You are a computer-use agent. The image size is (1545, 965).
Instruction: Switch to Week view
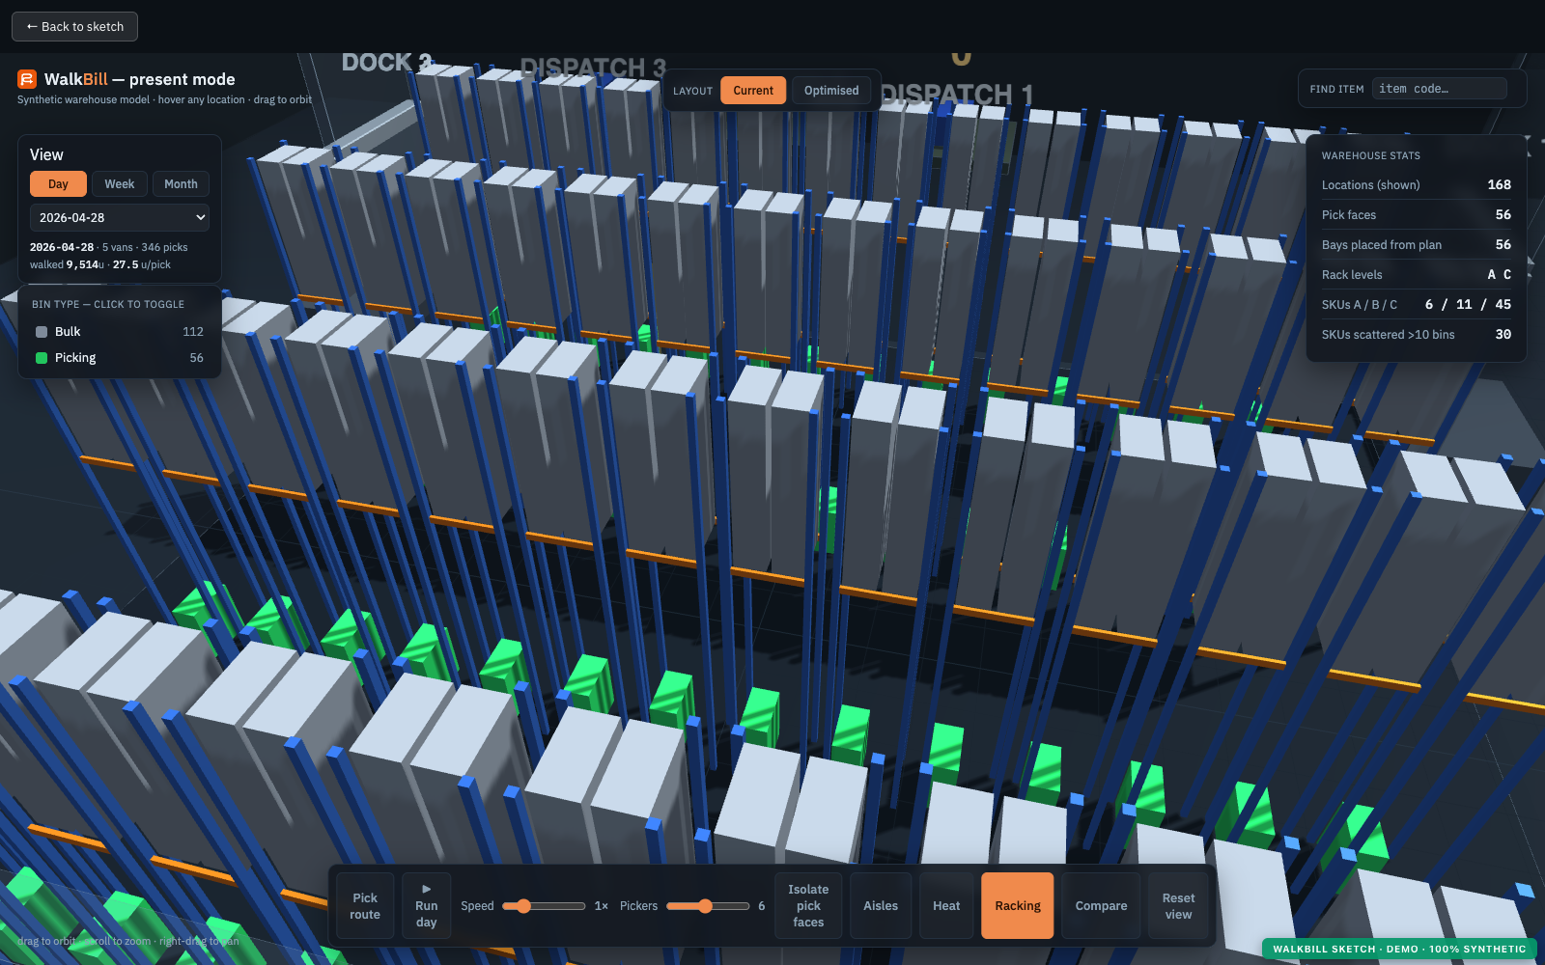[x=120, y=184]
